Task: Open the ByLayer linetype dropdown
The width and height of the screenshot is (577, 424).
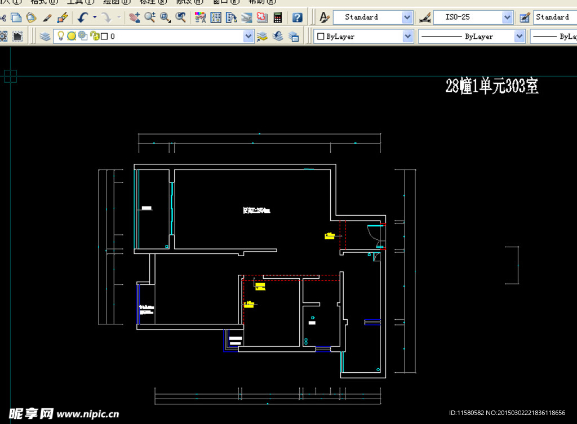Action: (x=520, y=37)
